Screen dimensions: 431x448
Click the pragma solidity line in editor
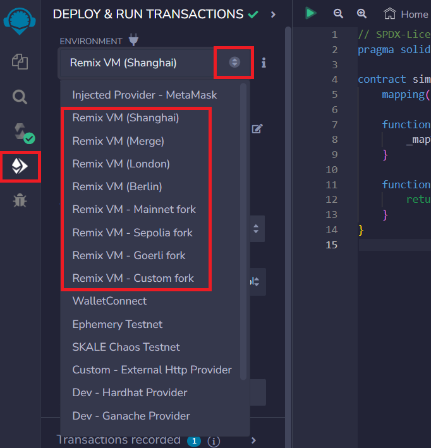point(394,50)
